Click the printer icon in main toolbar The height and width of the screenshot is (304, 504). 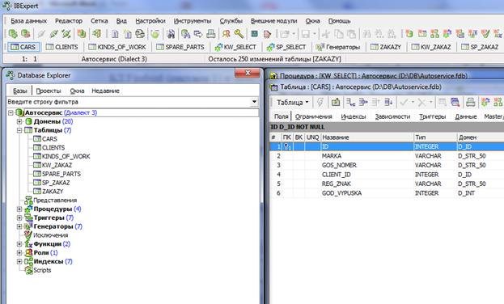[x=211, y=33]
